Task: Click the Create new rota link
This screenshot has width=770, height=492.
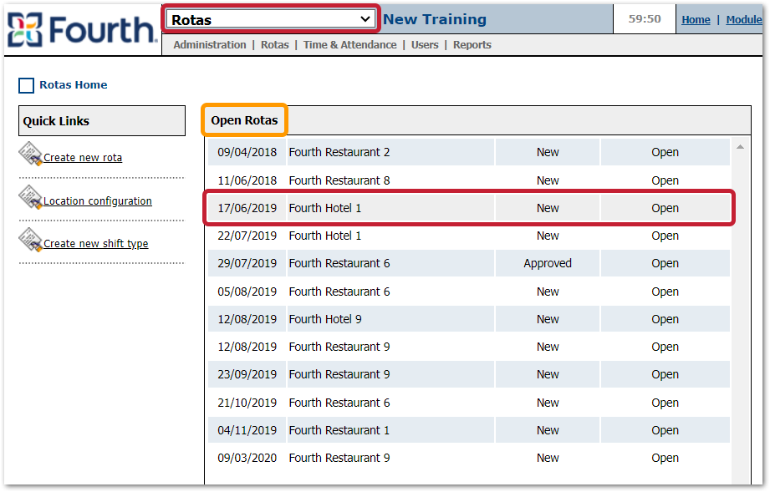Action: [83, 158]
